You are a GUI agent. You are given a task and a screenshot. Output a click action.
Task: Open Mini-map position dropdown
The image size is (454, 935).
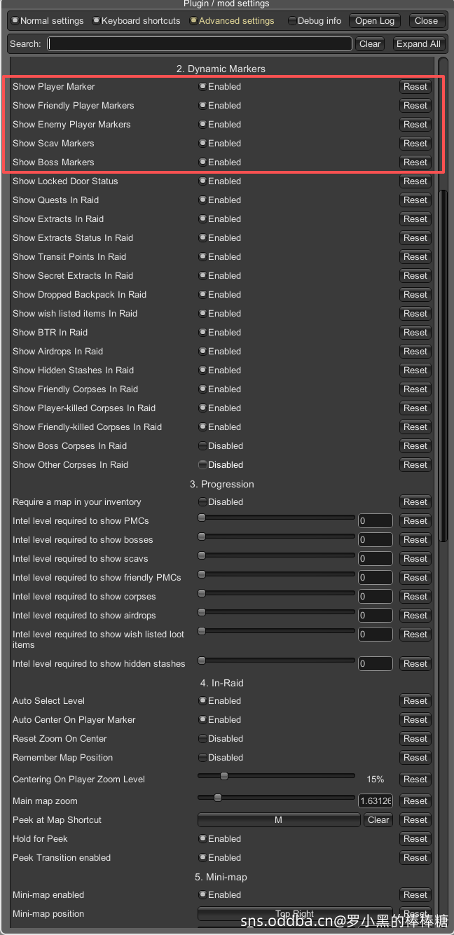(294, 914)
